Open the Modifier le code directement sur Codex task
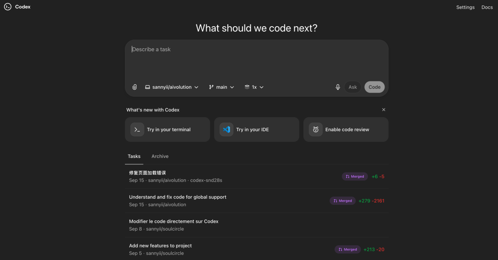 [174, 221]
